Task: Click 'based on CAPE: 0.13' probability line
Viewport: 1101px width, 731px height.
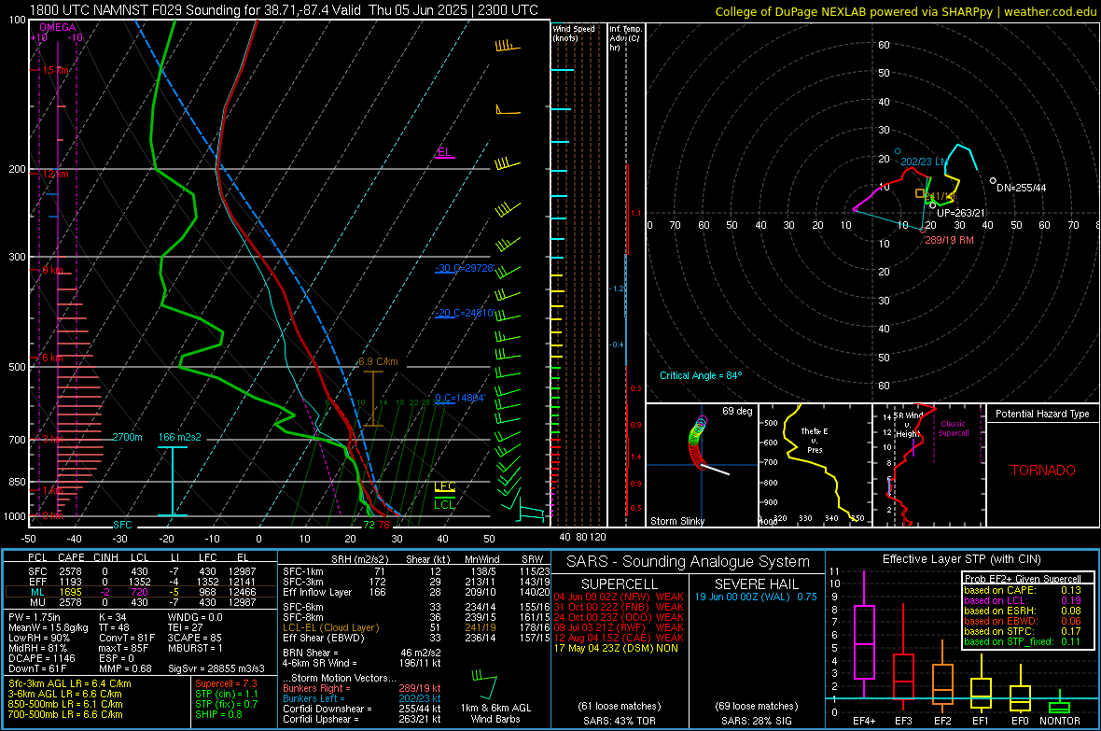Action: tap(1023, 590)
